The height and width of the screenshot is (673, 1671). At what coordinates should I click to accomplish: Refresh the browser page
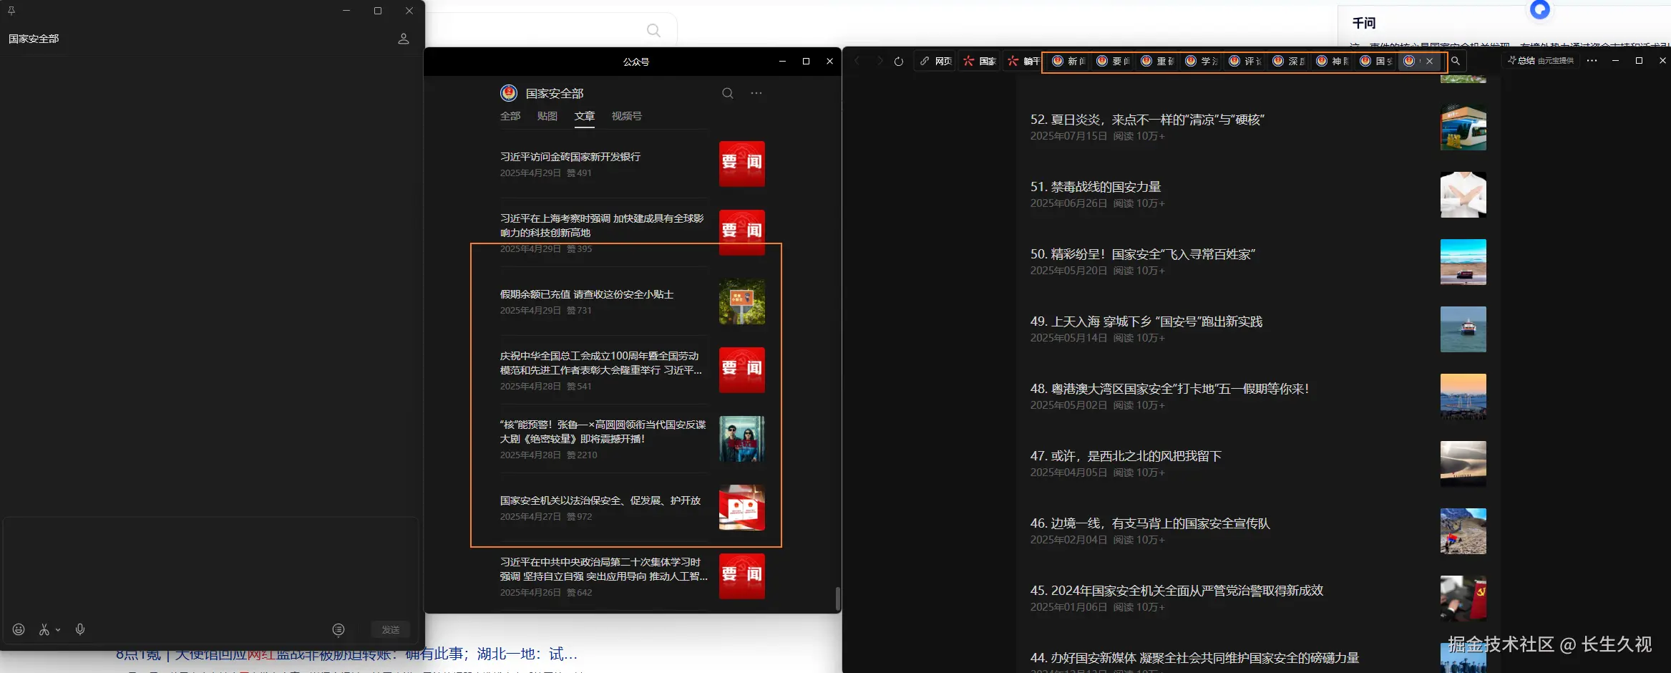(898, 62)
